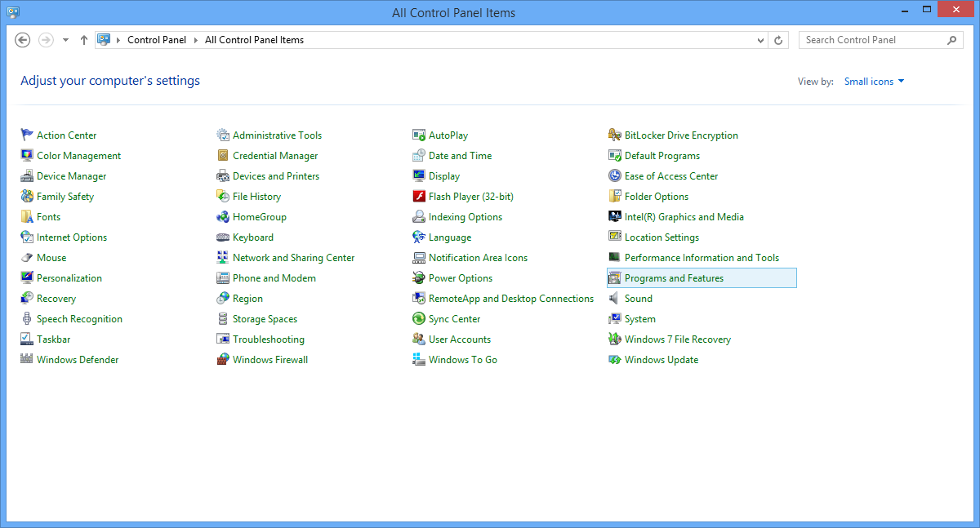Click the Sound speaker icon
Viewport: 980px width, 528px height.
click(x=615, y=299)
